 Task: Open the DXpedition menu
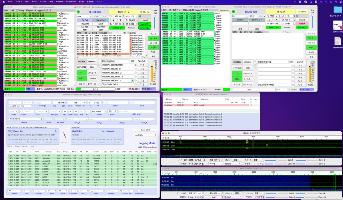[x=71, y=2]
